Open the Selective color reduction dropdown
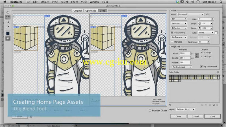The height and width of the screenshot is (127, 226). pos(179,23)
